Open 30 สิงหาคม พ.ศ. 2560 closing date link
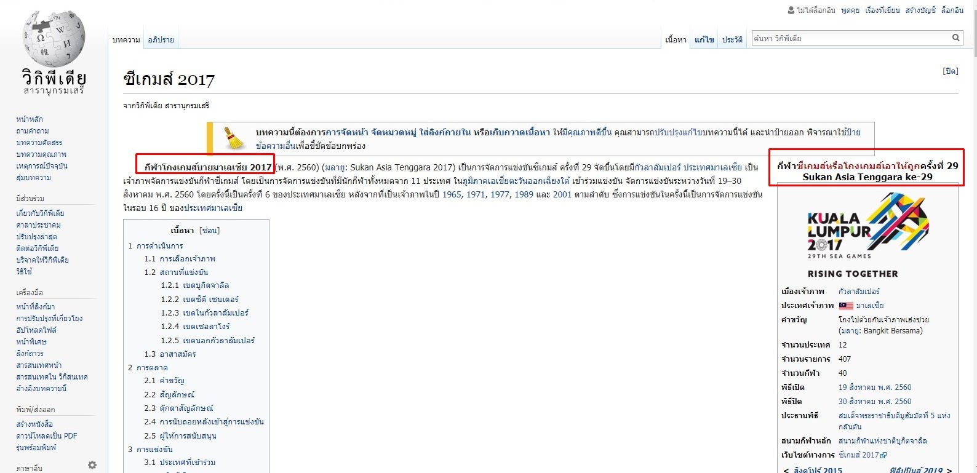This screenshot has height=473, width=977. [875, 402]
